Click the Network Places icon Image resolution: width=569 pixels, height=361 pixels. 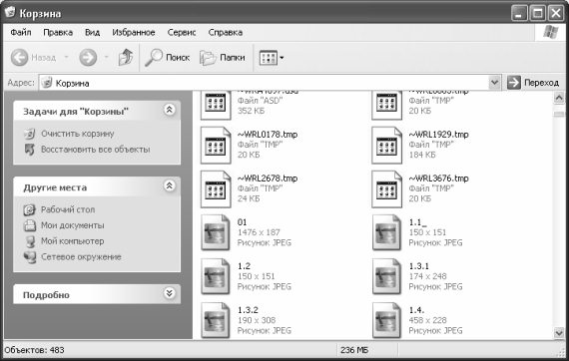[x=29, y=257]
